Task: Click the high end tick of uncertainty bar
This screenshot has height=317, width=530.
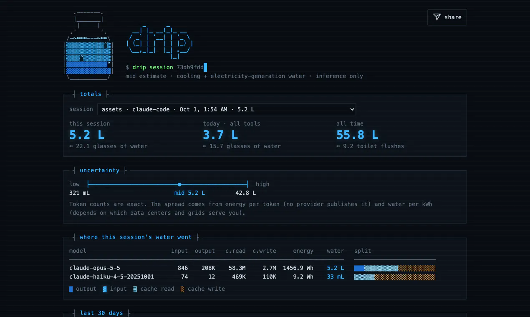Action: 247,184
